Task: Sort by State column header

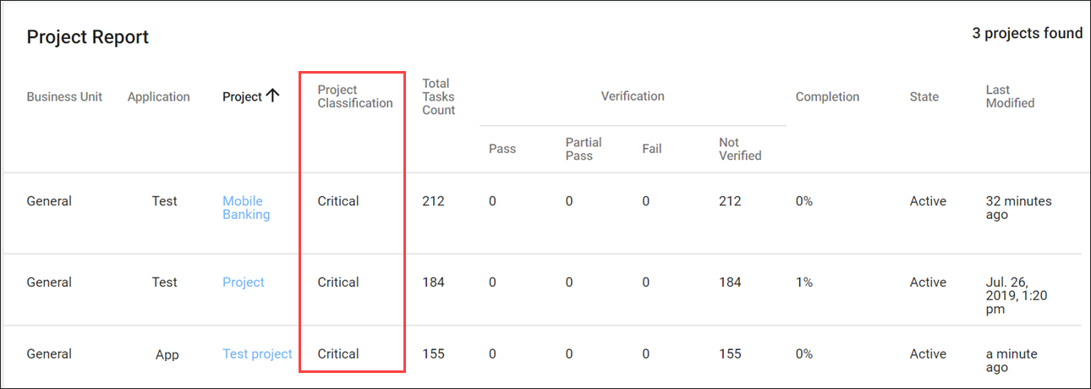Action: (x=924, y=97)
